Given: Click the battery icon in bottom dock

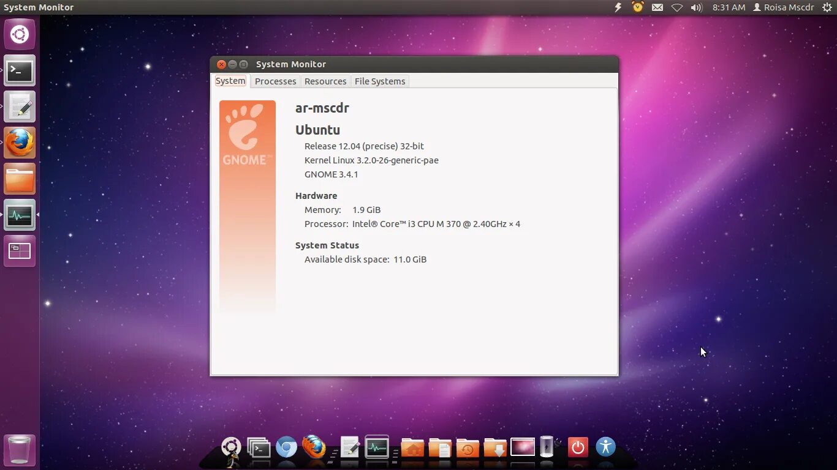Looking at the screenshot, I should [x=547, y=447].
